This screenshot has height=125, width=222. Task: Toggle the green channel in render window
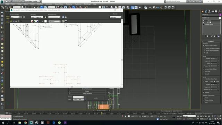(35, 21)
